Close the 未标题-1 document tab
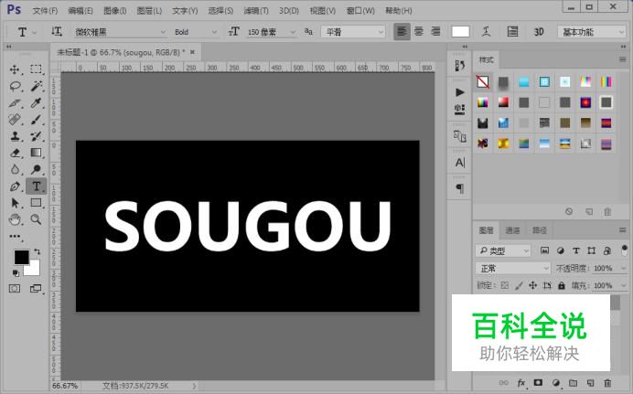The image size is (633, 394). (192, 52)
